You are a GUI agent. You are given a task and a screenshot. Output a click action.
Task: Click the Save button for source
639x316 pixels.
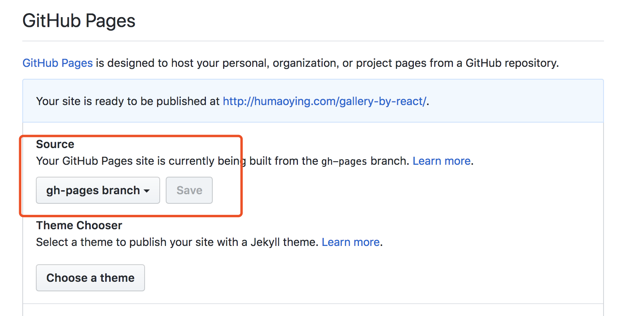pyautogui.click(x=189, y=190)
